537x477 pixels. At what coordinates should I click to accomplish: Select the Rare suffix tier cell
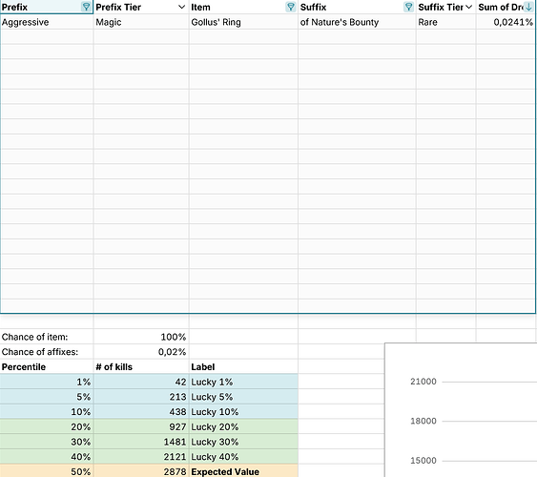[x=445, y=22]
